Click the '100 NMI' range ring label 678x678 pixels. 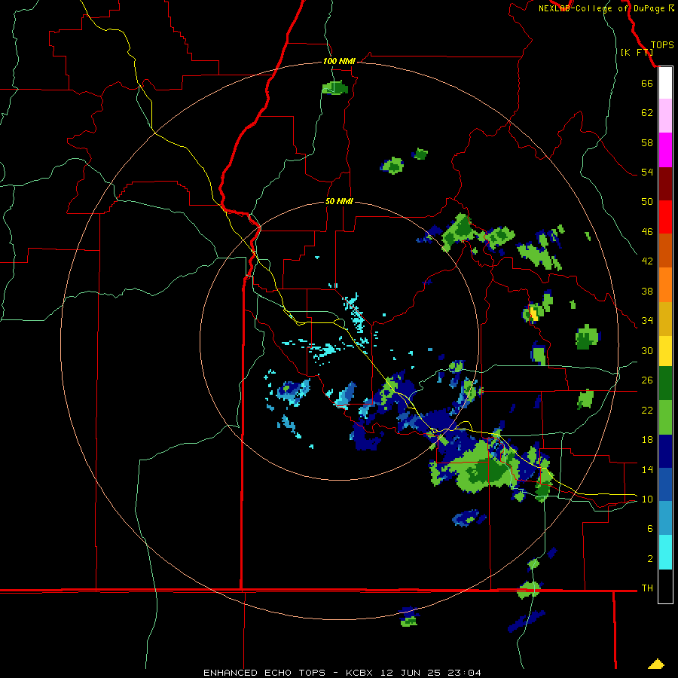[x=339, y=61]
